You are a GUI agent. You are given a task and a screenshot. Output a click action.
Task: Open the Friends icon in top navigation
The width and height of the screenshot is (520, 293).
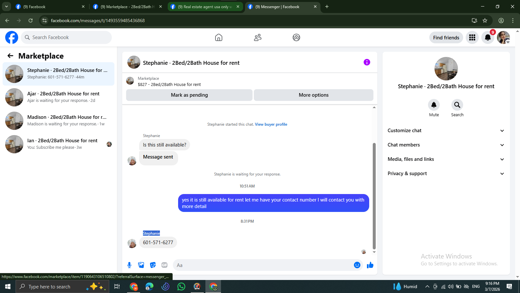coord(258,37)
